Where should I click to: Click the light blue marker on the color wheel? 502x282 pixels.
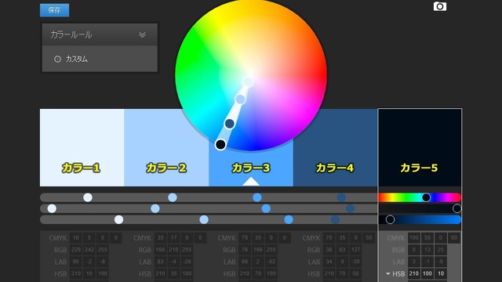pyautogui.click(x=240, y=99)
